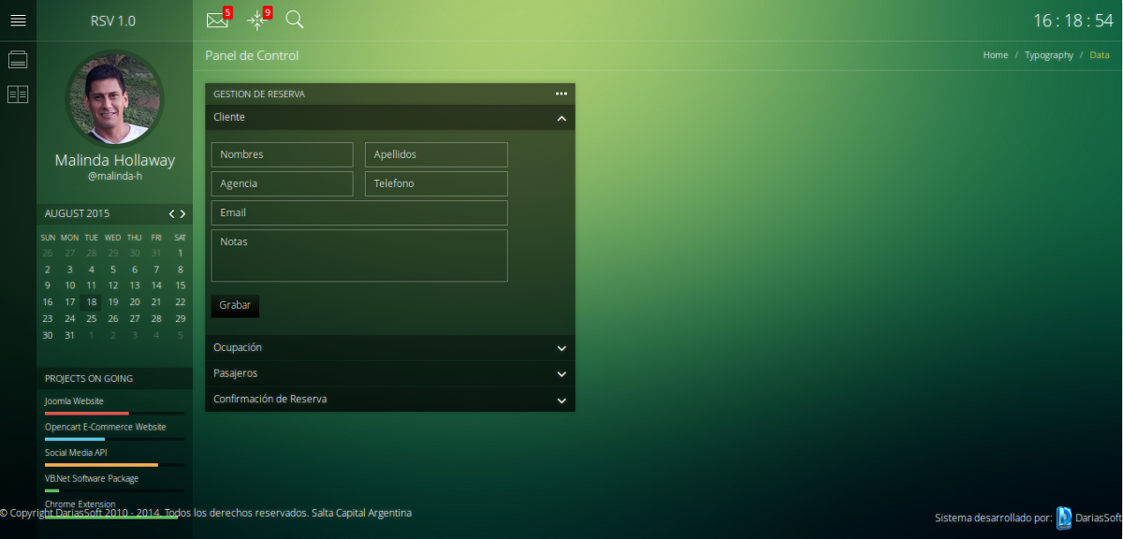Select the Typography breadcrumb item
This screenshot has width=1123, height=539.
[1048, 54]
